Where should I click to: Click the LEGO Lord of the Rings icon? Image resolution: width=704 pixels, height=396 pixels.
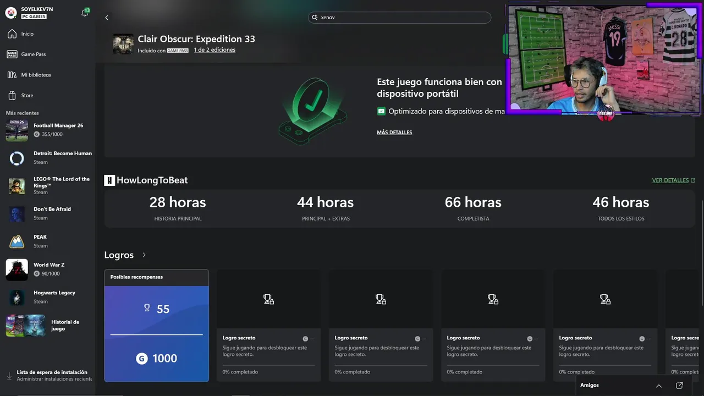coord(16,186)
